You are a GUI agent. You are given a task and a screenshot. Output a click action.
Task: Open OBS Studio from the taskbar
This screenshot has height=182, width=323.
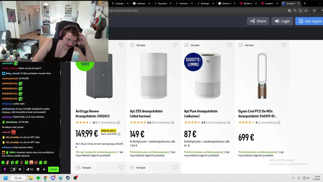point(75,178)
